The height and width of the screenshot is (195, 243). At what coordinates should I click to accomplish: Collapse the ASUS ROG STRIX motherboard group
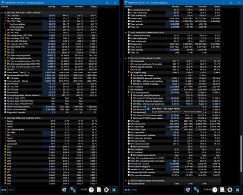(x=2, y=118)
